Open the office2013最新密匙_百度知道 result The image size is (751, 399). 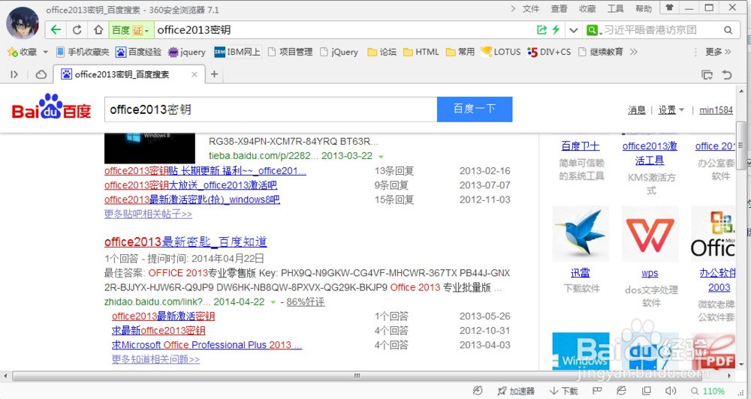click(x=185, y=241)
